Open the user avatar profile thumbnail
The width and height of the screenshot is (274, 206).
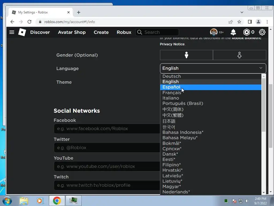coord(214,32)
